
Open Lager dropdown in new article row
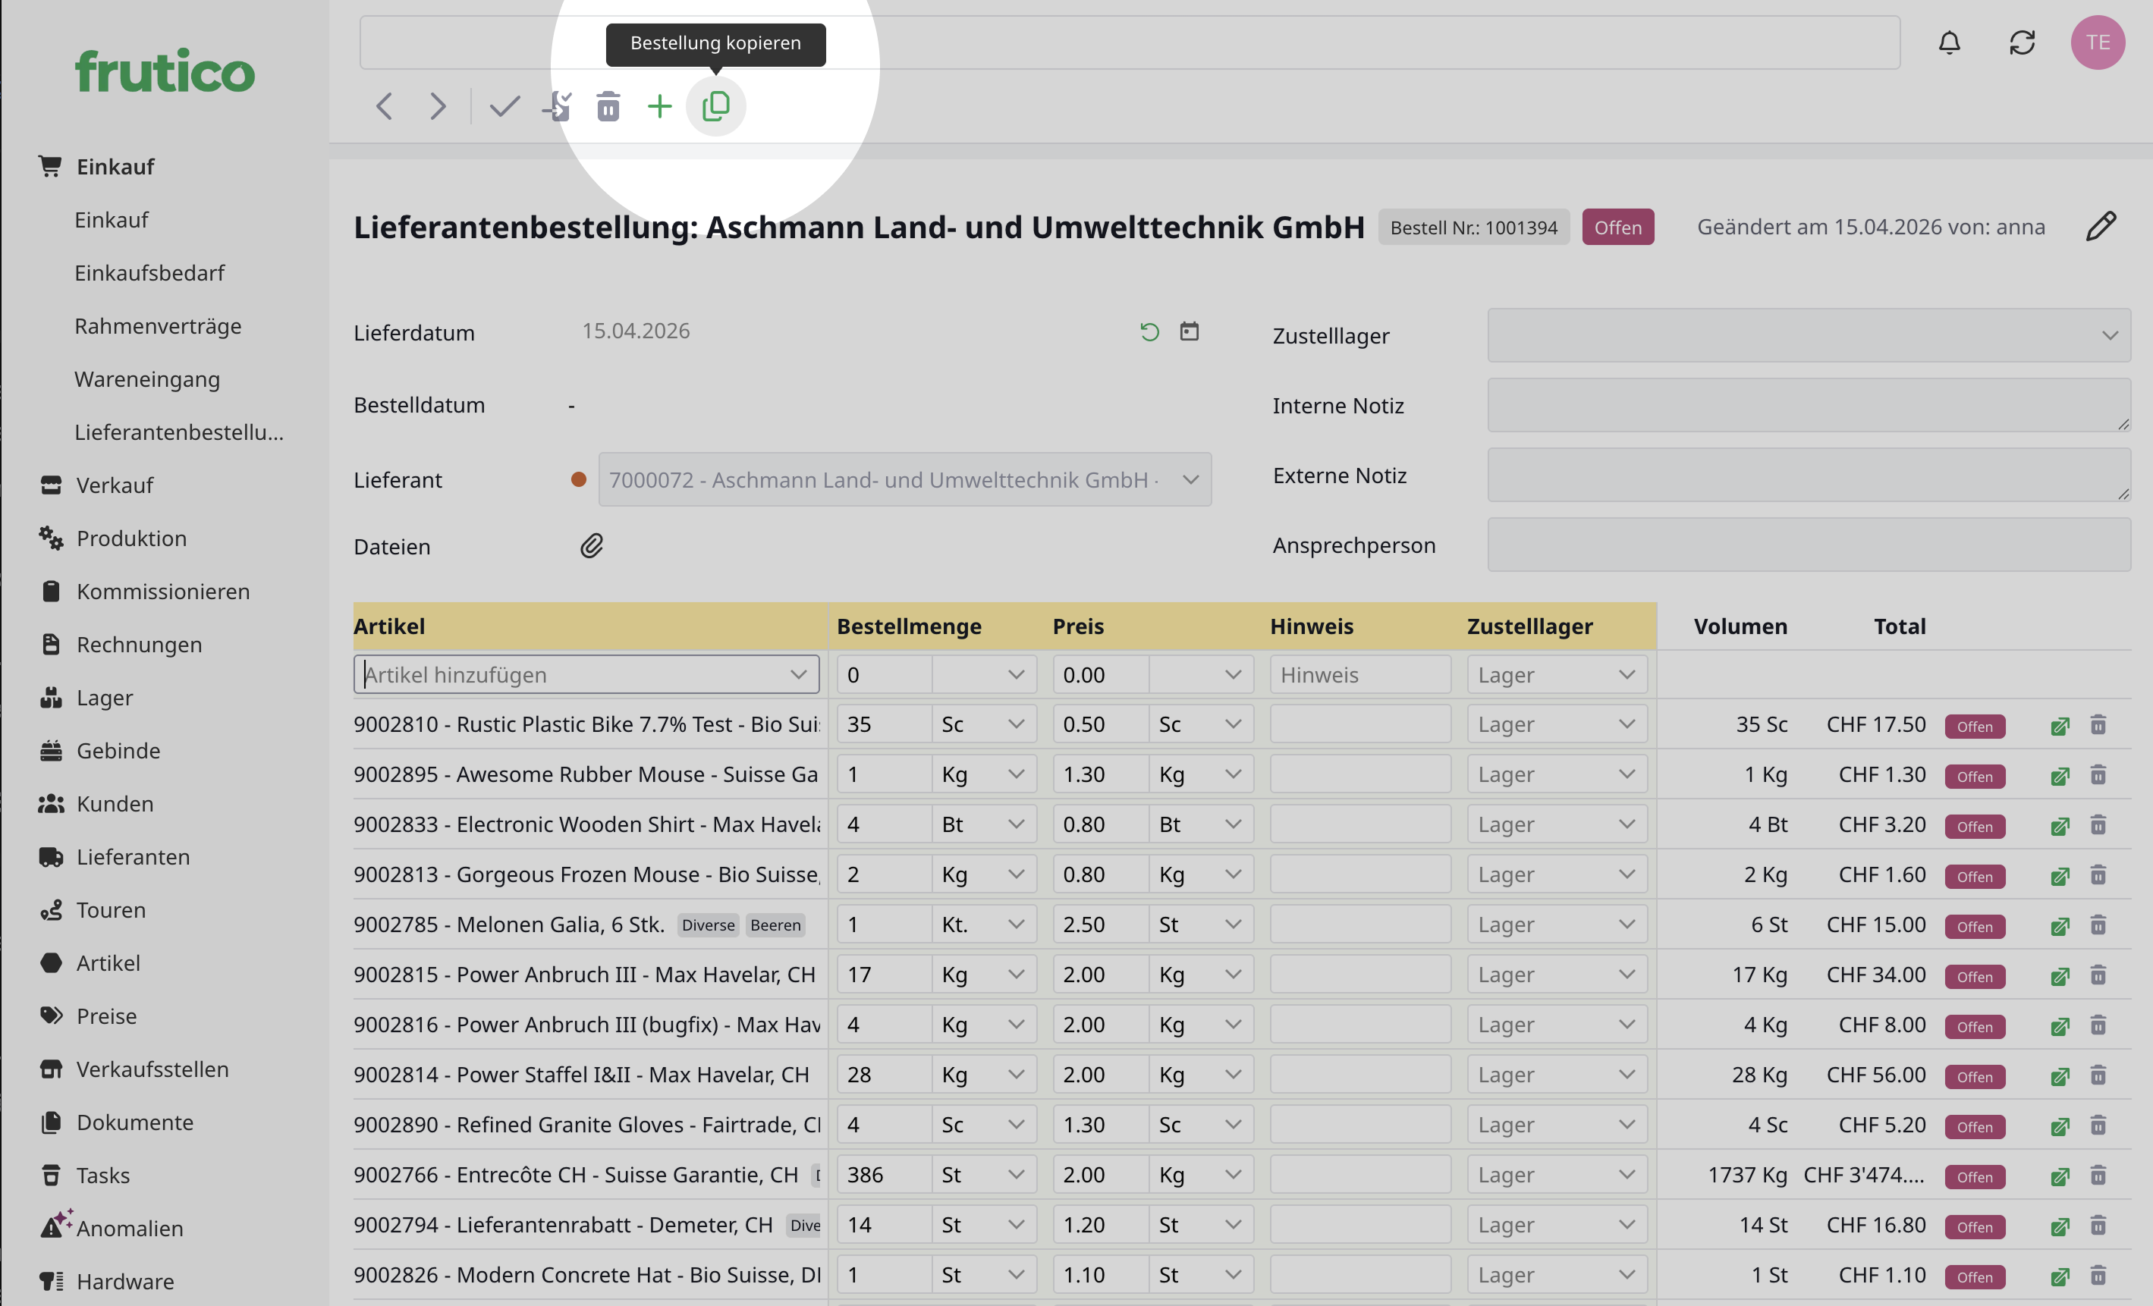coord(1556,674)
